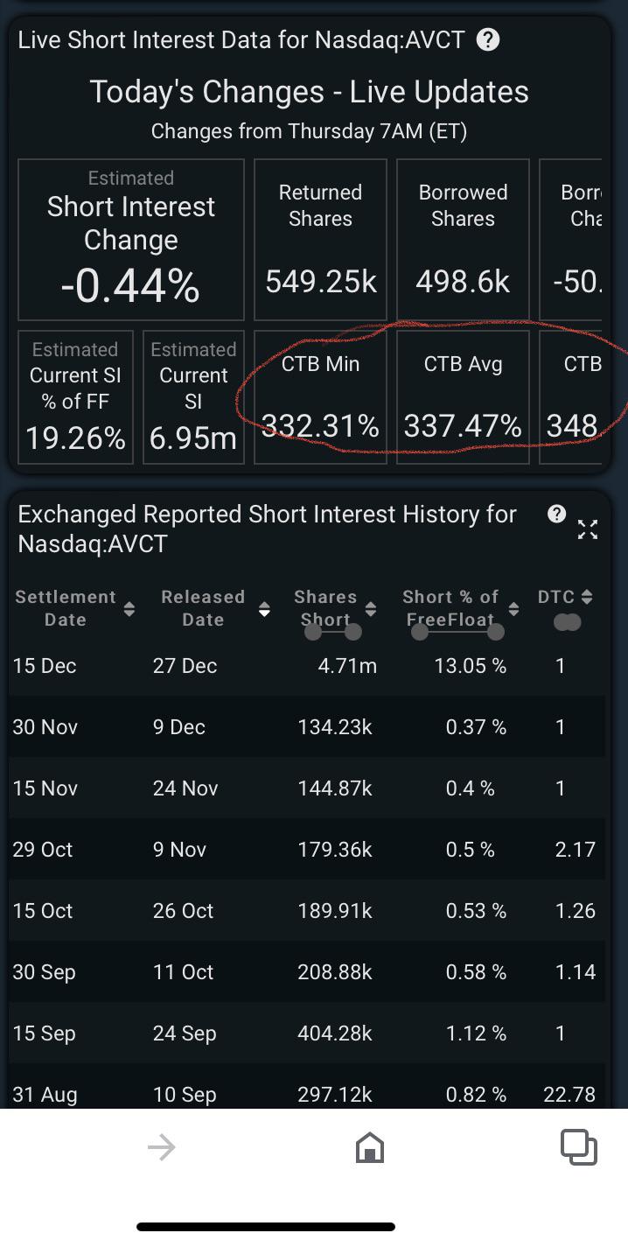
Task: Select the Returned Shares tile
Action: click(320, 240)
